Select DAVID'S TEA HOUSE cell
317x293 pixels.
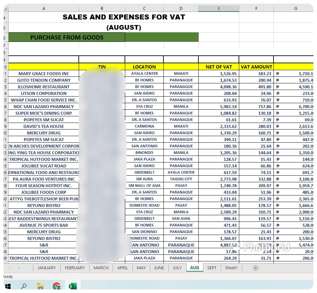point(44,126)
